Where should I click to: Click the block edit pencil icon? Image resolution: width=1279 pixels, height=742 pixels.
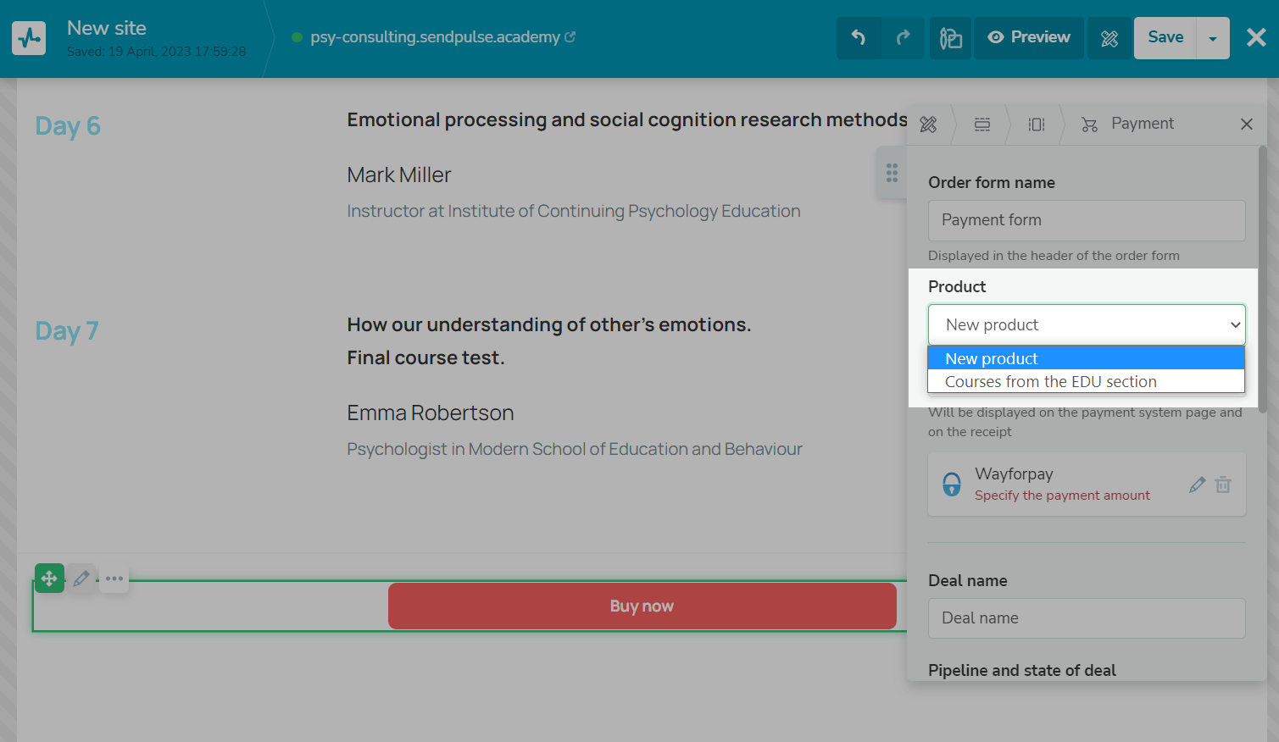[81, 579]
